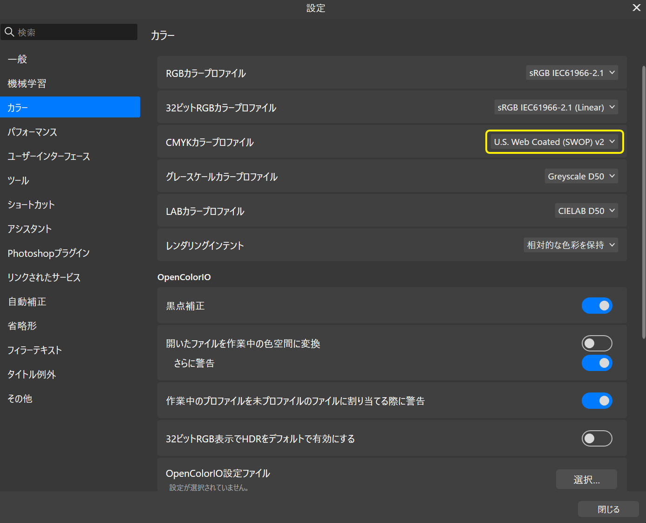Screen dimensions: 646x523
Task: Open the Photoshopプラグイン settings category
Action: pyautogui.click(x=70, y=253)
